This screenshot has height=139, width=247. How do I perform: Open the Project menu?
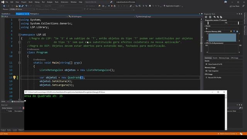click(24, 2)
